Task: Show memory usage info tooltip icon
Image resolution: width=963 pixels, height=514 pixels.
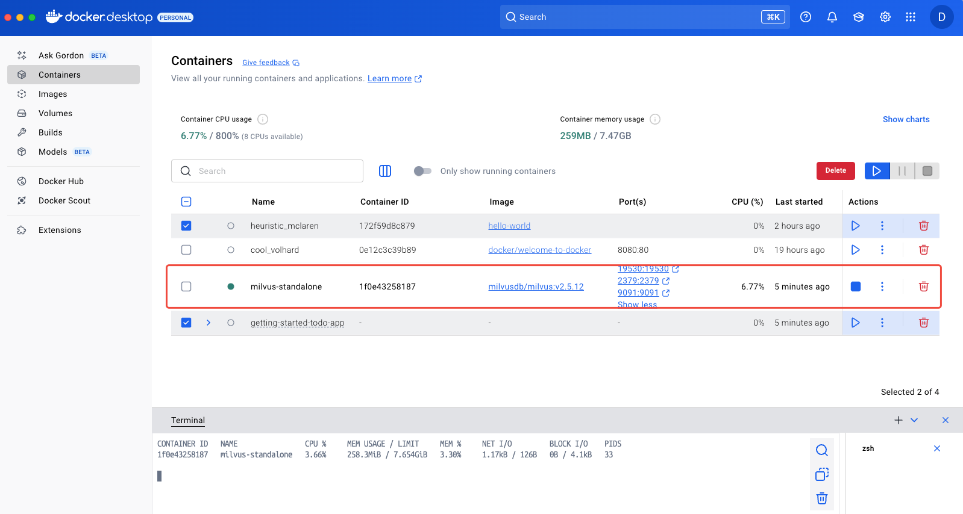Action: point(655,119)
